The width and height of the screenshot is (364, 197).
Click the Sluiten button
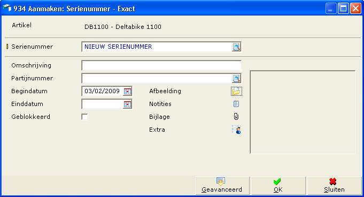(335, 185)
